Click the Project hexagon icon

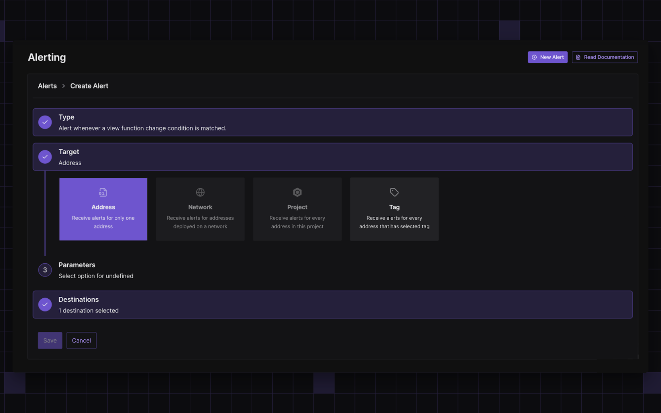tap(297, 192)
